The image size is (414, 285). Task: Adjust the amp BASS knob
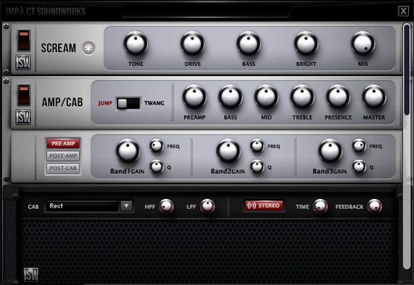[230, 97]
